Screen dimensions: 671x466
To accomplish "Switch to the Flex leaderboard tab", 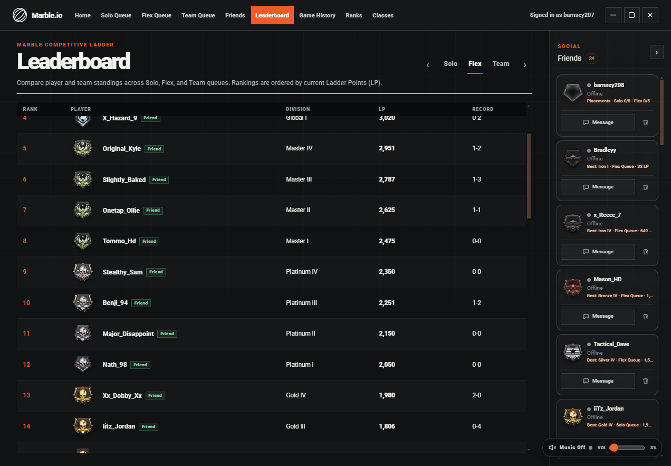I will [475, 64].
